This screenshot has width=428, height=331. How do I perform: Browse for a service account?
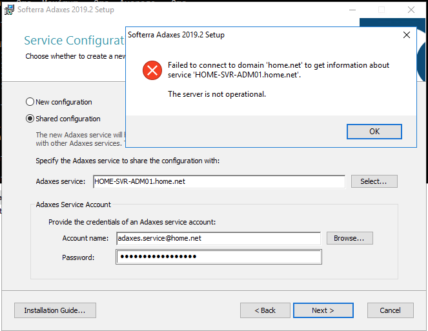pos(349,238)
